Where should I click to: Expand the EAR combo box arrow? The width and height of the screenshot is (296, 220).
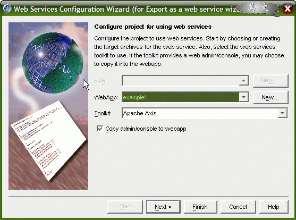[x=243, y=81]
